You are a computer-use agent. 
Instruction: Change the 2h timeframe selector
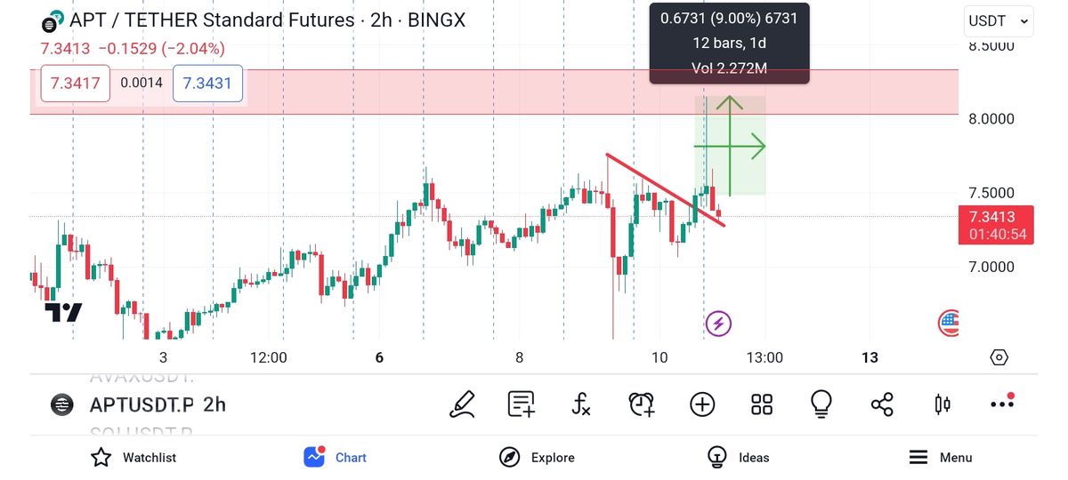click(x=214, y=405)
